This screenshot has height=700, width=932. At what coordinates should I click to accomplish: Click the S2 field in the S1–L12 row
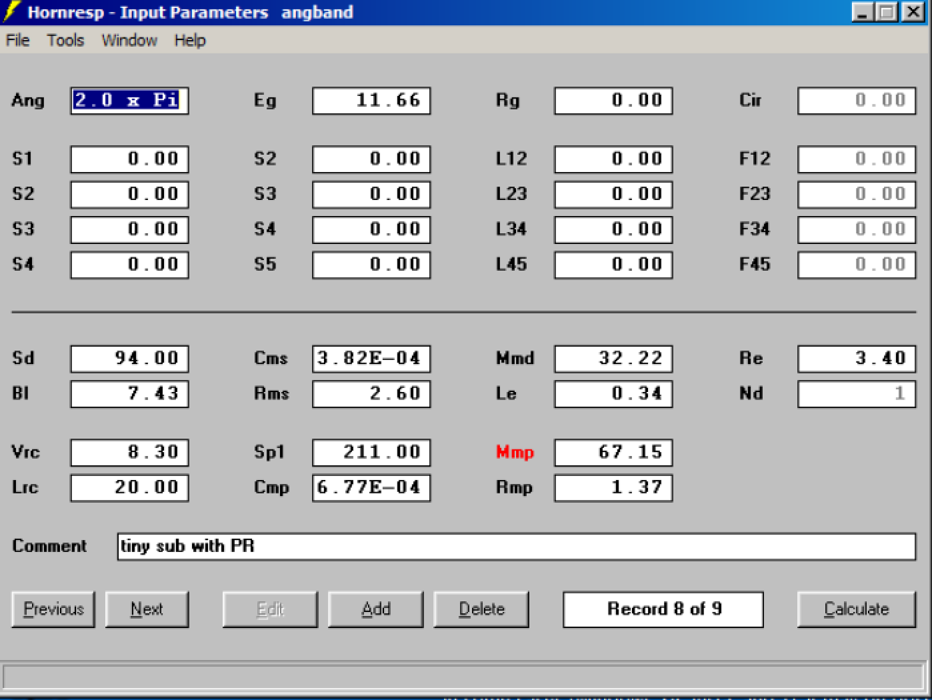click(x=371, y=159)
